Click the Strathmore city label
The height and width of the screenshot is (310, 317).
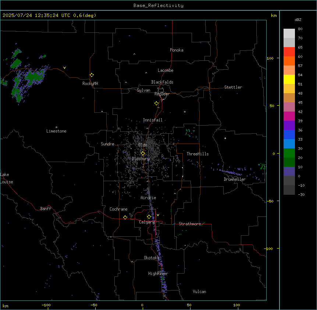[x=190, y=224]
